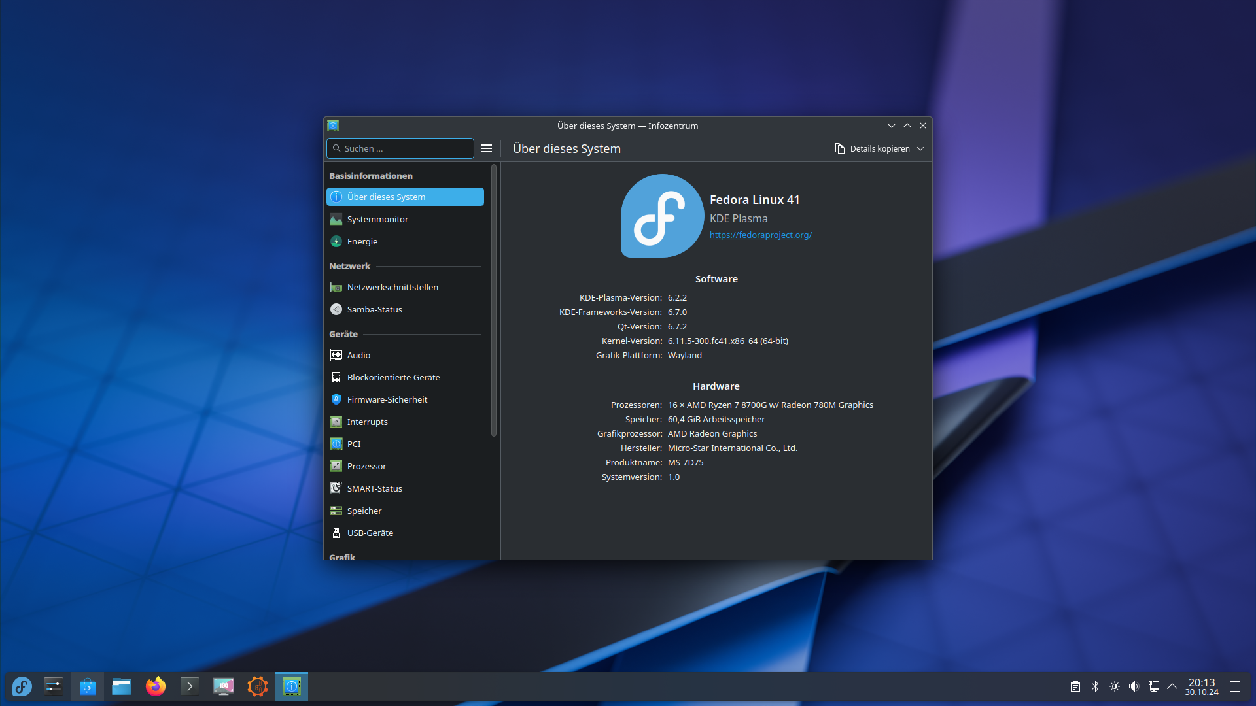
Task: Open the Speicher page
Action: (405, 511)
